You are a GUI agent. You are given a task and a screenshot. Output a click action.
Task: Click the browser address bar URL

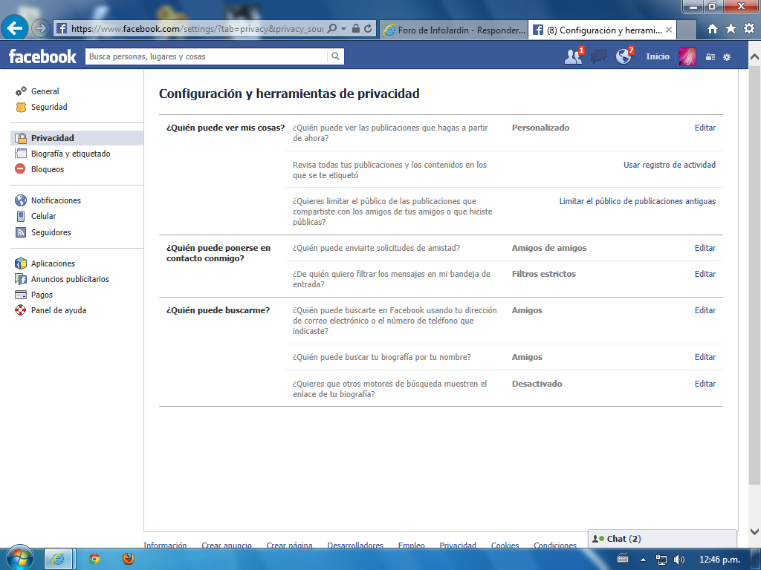point(197,29)
